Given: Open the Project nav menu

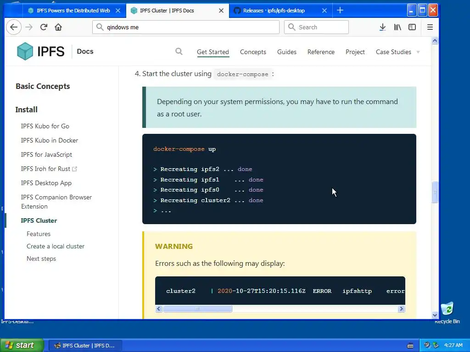Looking at the screenshot, I should pyautogui.click(x=355, y=52).
